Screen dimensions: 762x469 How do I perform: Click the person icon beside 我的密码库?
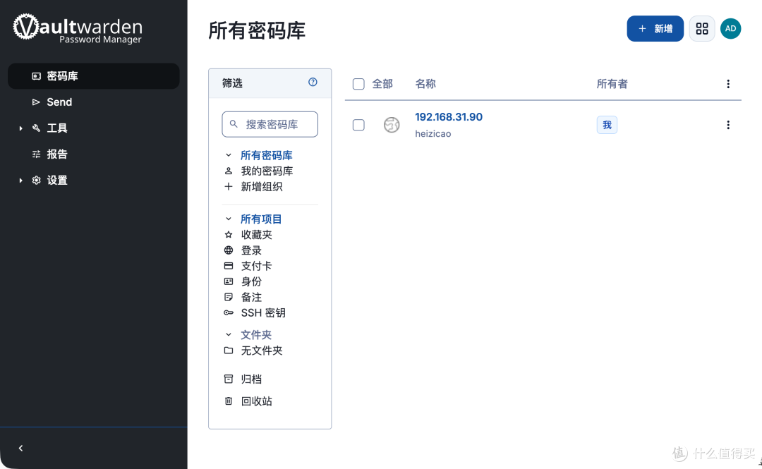tap(229, 171)
